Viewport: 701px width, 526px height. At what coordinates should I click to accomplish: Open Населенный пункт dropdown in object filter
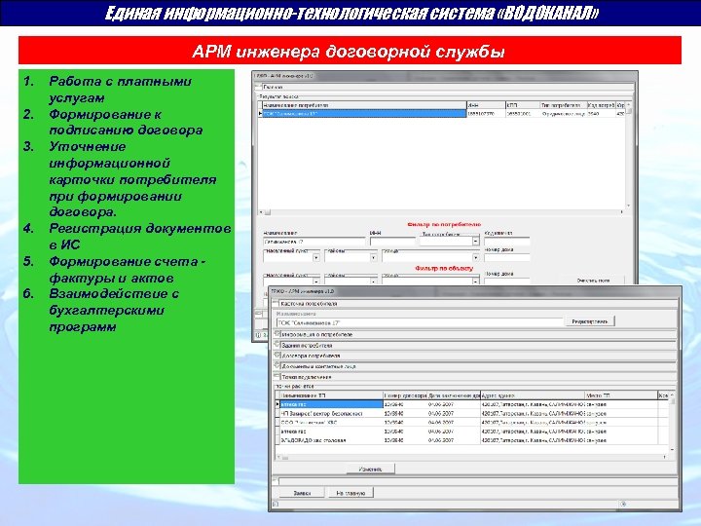316,282
